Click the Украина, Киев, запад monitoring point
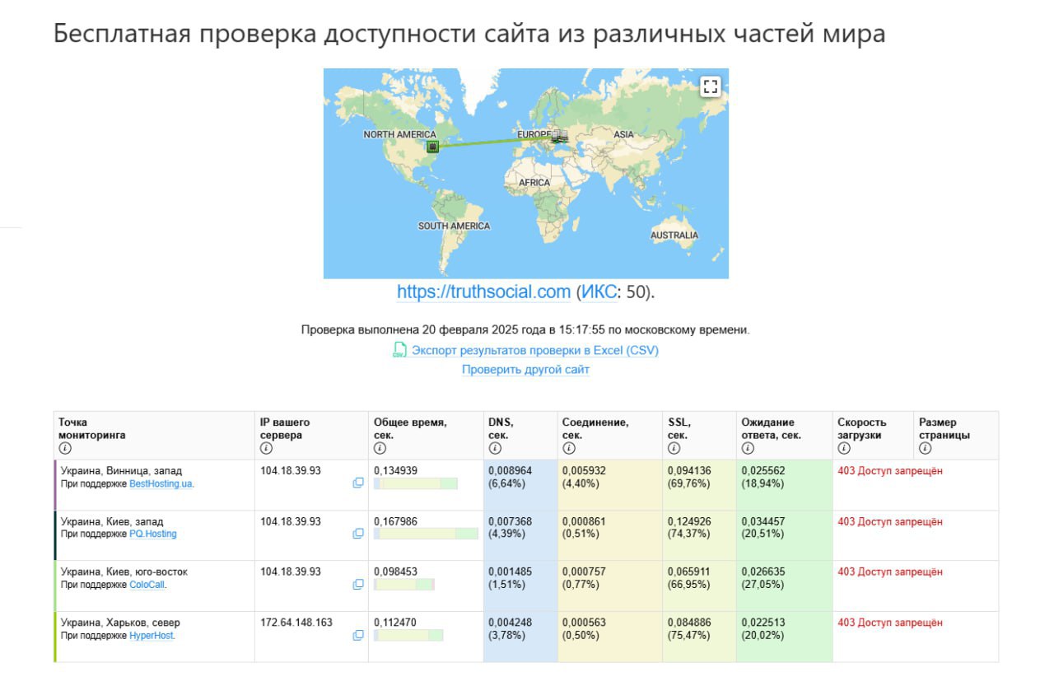The image size is (1054, 700). tap(112, 521)
